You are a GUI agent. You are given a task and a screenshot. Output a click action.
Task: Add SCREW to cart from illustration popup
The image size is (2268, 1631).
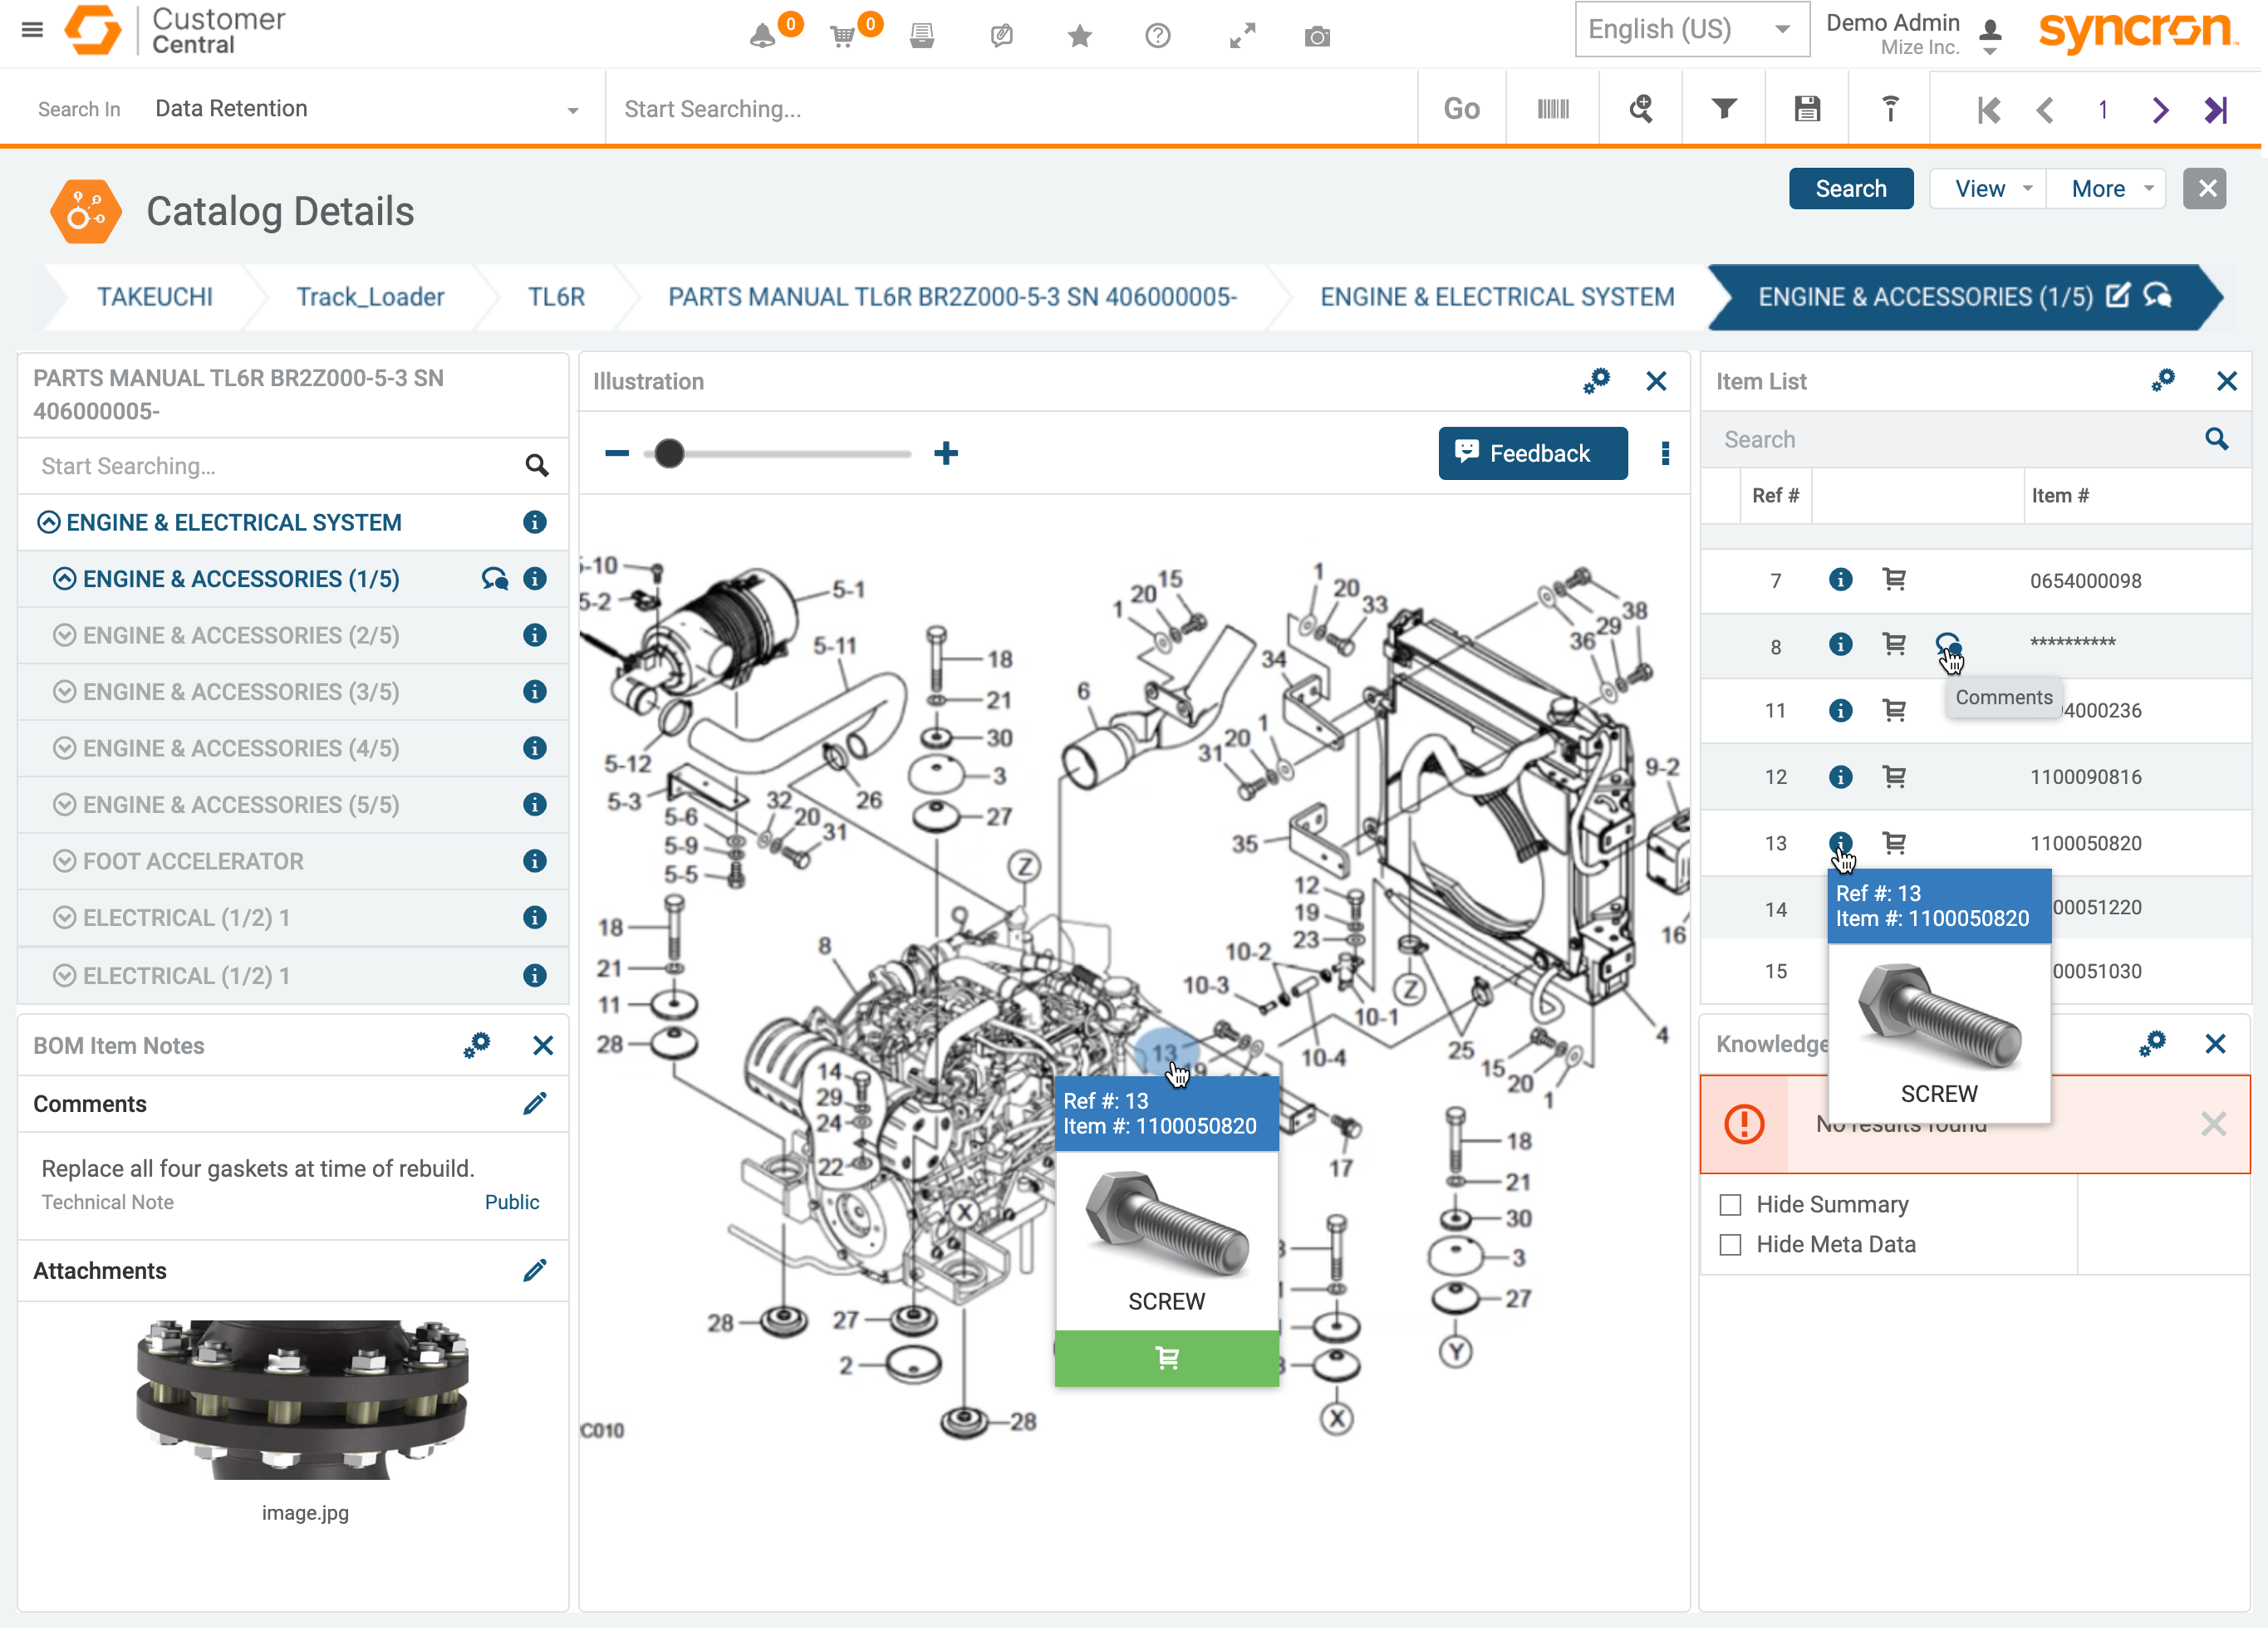pyautogui.click(x=1166, y=1358)
